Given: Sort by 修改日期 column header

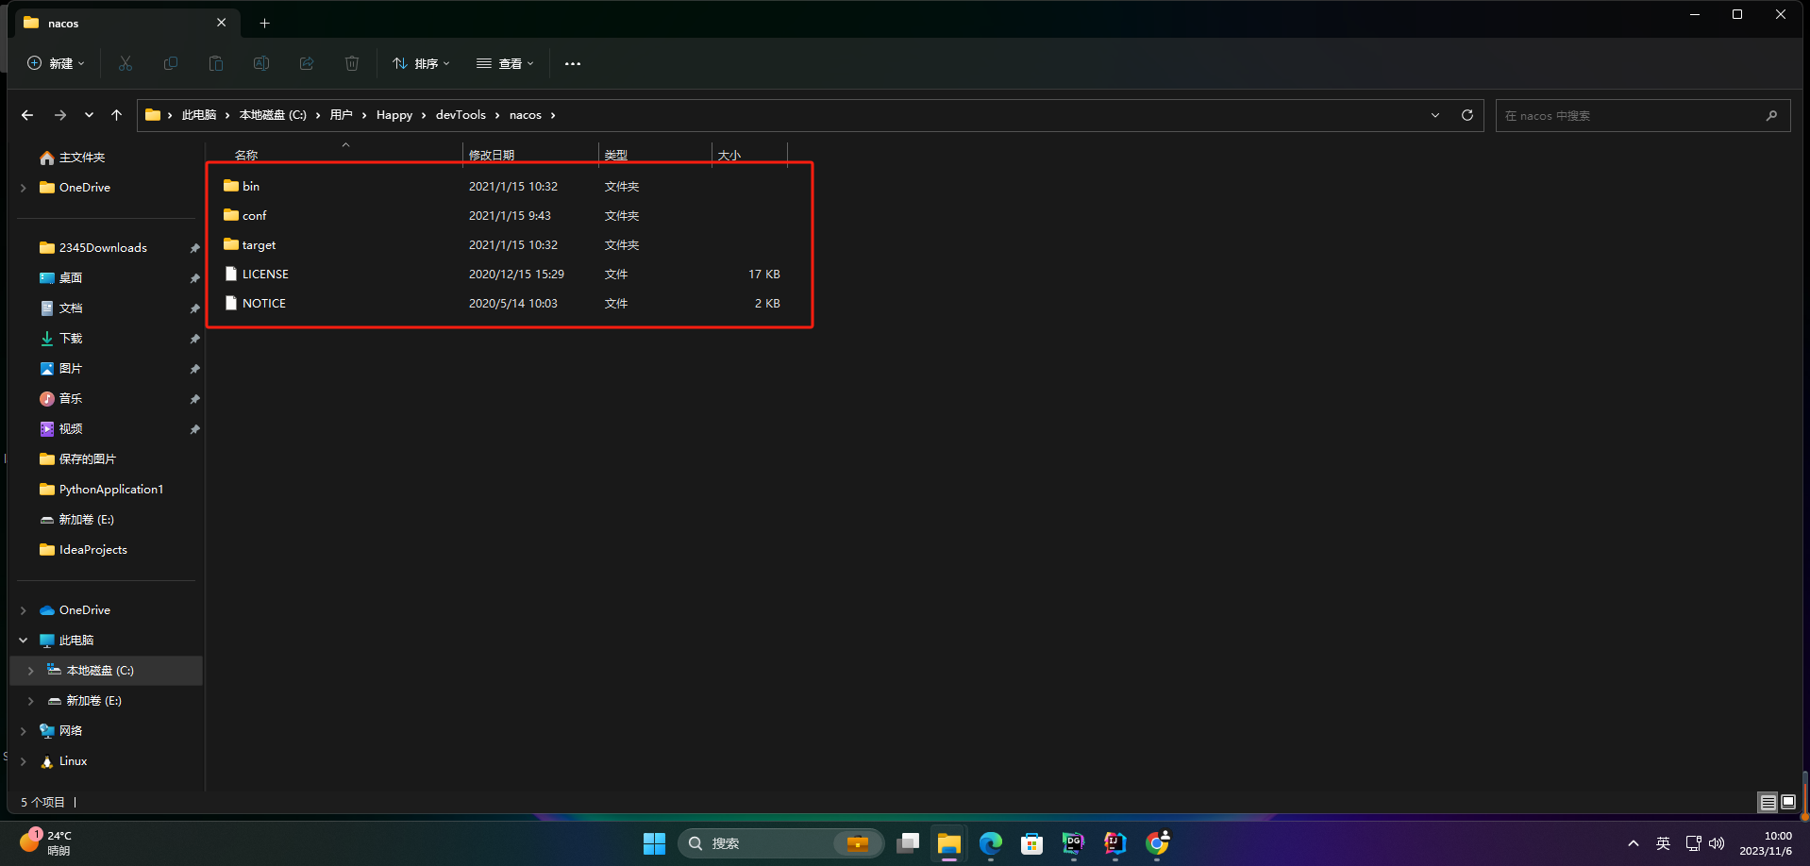Looking at the screenshot, I should click(x=492, y=155).
